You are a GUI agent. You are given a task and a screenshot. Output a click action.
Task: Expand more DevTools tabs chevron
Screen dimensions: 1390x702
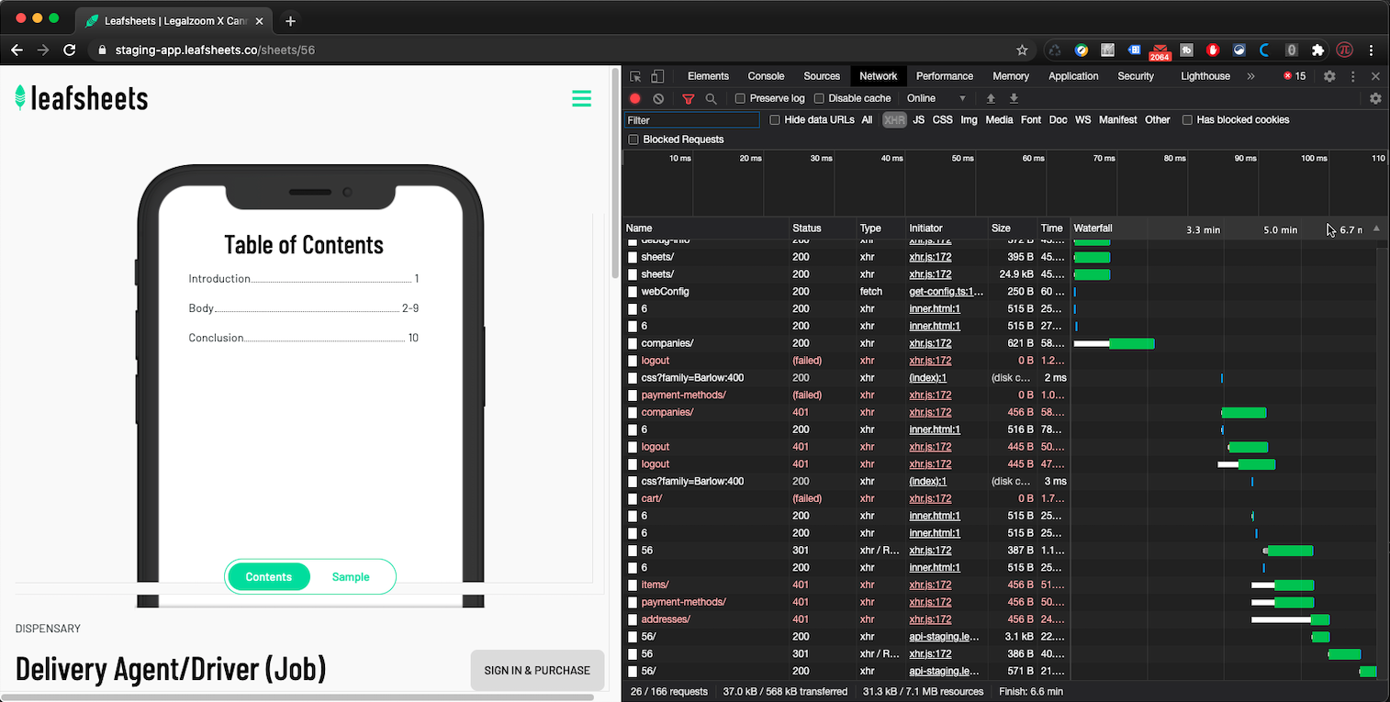(1250, 76)
